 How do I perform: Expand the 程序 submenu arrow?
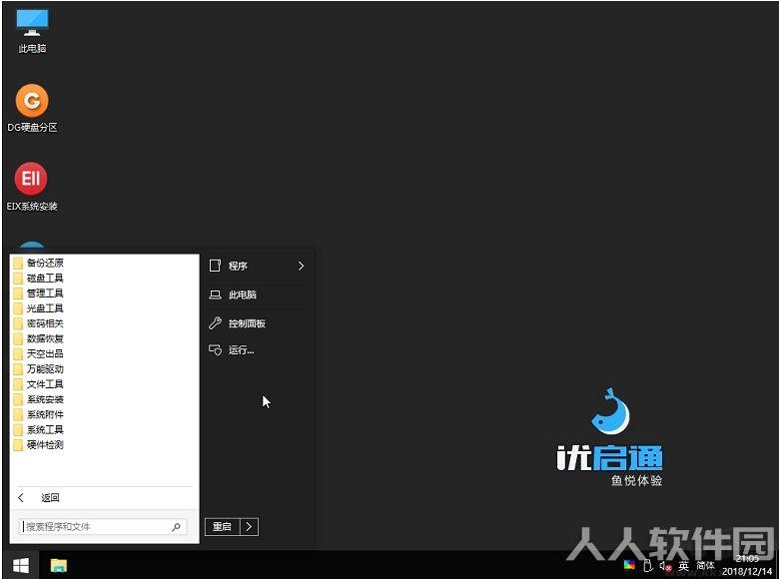tap(301, 266)
